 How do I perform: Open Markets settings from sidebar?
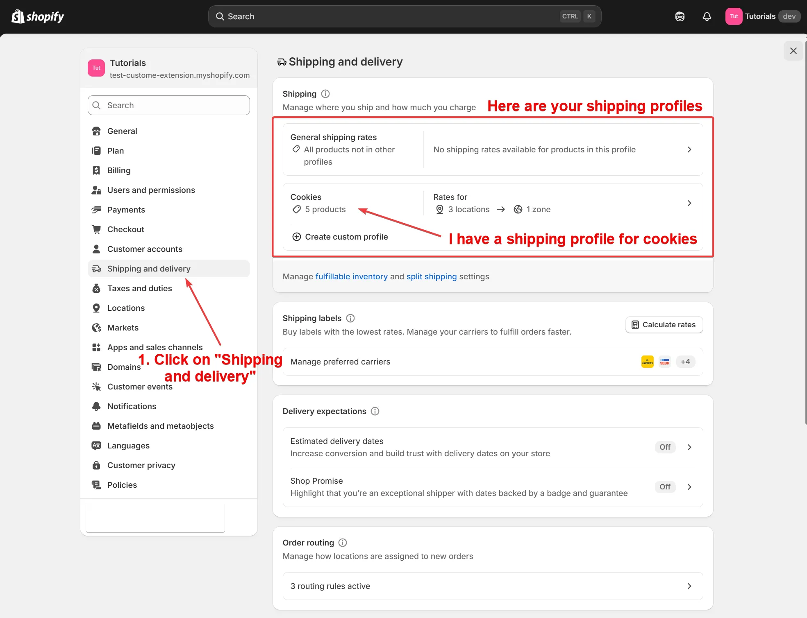123,328
